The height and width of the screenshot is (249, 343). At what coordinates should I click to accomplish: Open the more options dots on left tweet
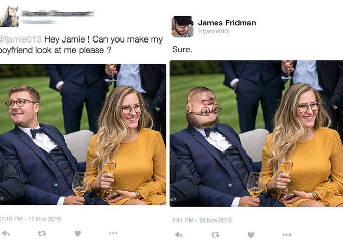(113, 233)
